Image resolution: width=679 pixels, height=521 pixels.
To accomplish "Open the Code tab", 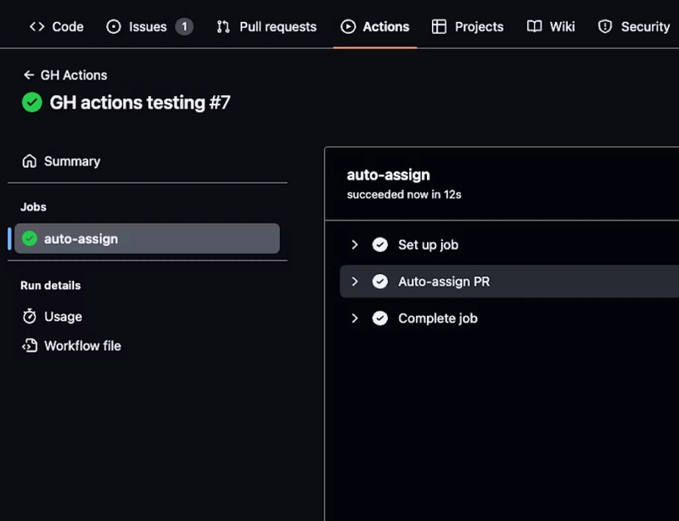I will [56, 27].
